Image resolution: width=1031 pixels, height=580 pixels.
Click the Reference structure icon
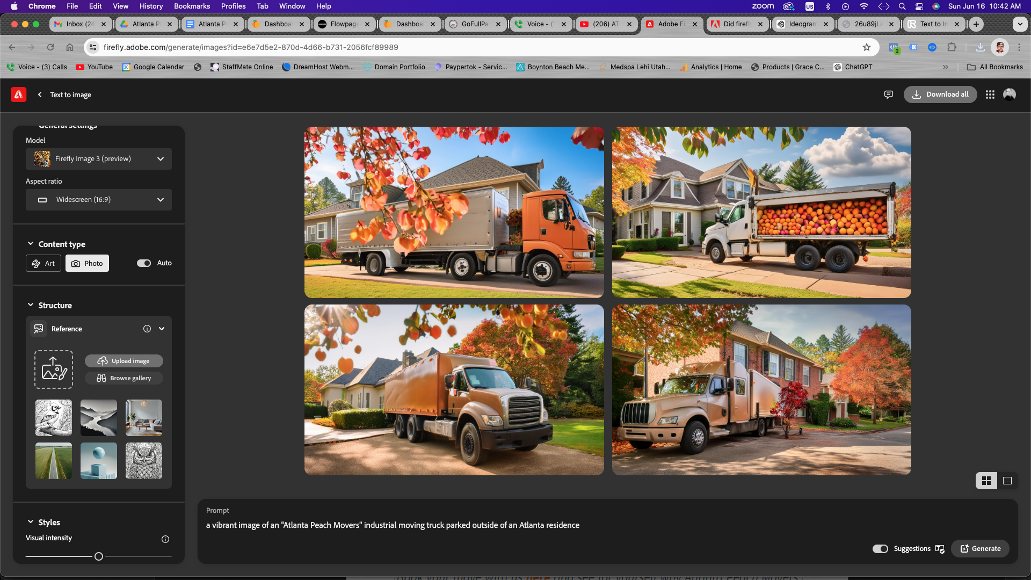[x=39, y=329]
